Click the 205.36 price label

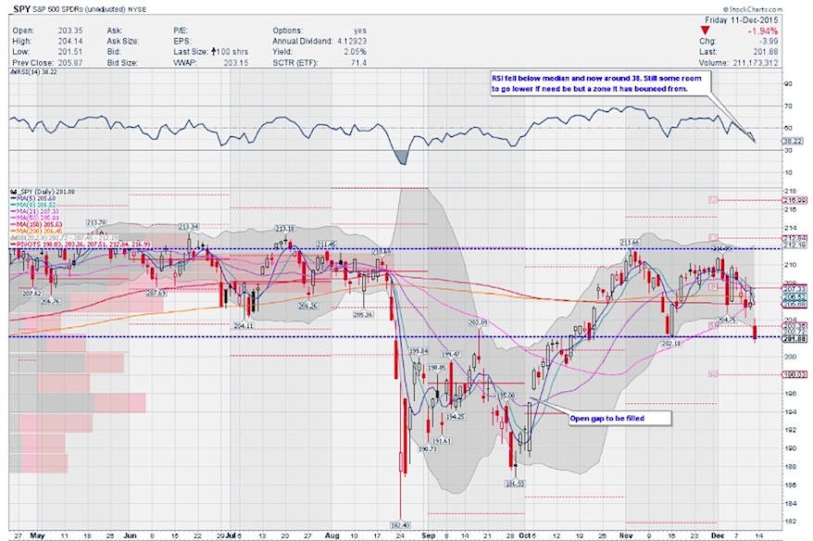[x=363, y=315]
